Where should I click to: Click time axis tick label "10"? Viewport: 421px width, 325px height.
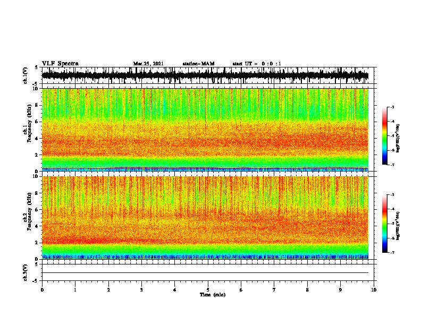click(x=374, y=290)
